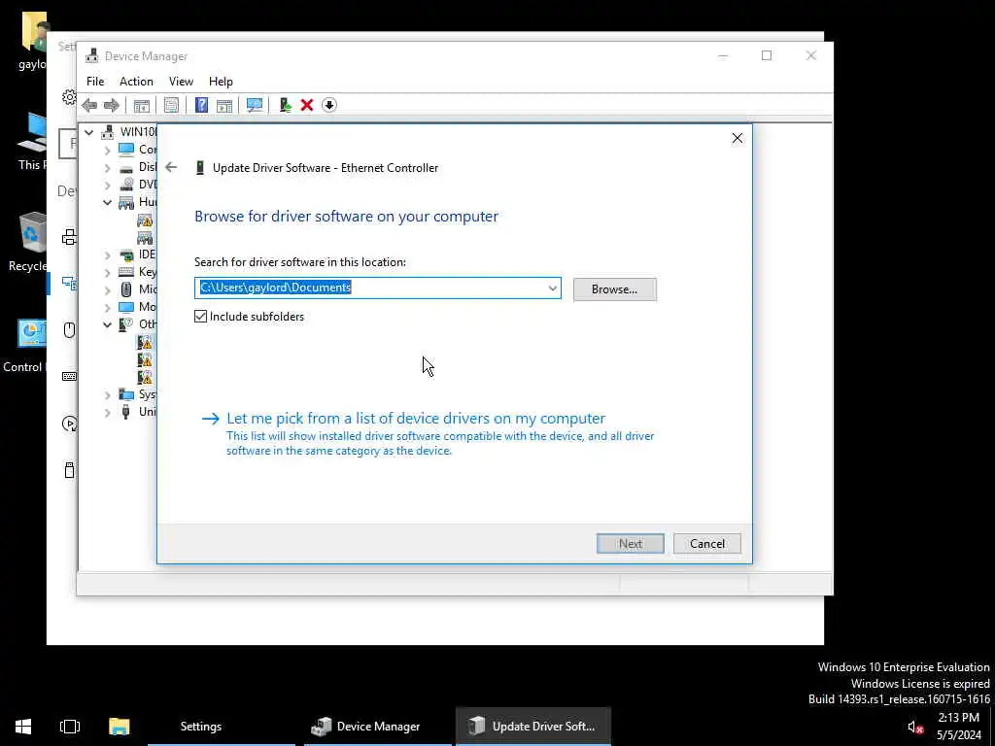Expand the Keyboards tree node
This screenshot has height=746, width=995.
(107, 273)
